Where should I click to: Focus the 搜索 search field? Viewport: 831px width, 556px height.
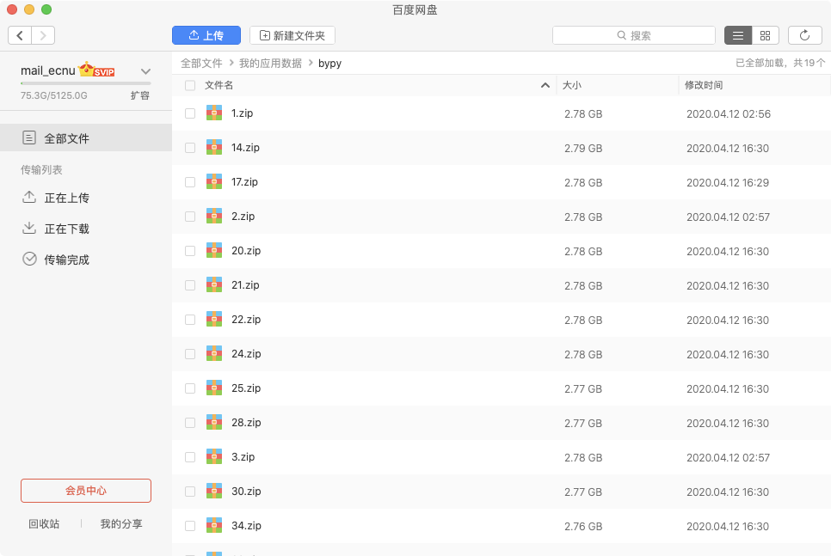click(634, 35)
